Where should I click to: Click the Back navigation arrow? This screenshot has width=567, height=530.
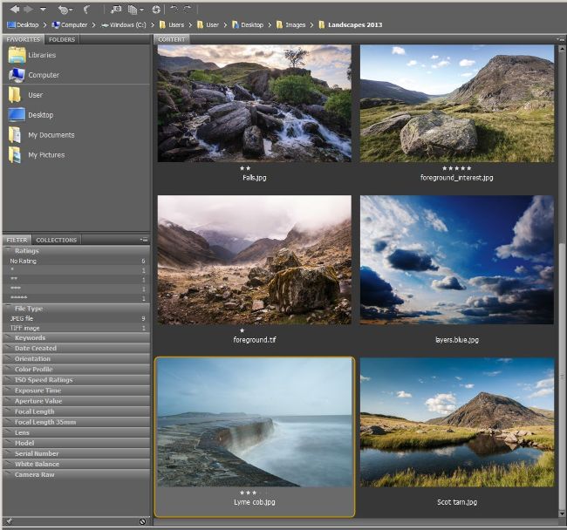click(x=15, y=9)
